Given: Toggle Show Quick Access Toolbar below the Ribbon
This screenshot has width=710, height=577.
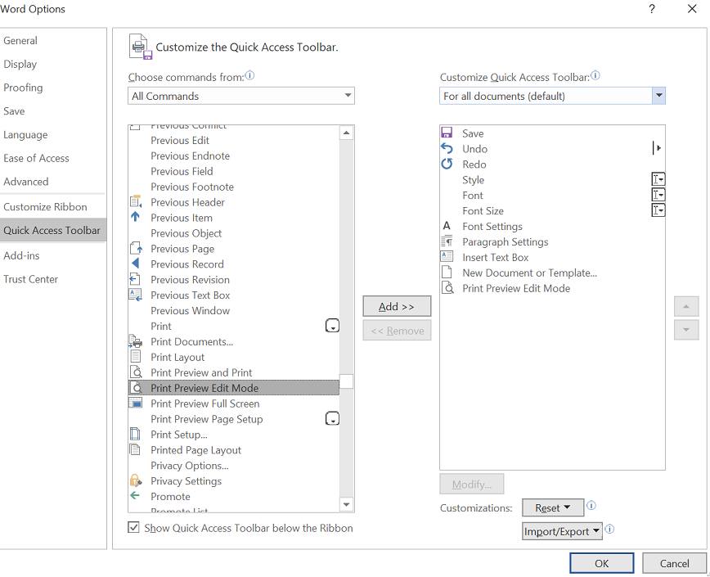Looking at the screenshot, I should (x=133, y=527).
